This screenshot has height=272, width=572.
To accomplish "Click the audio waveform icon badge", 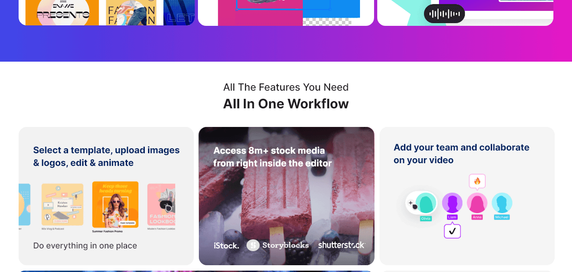I will tap(444, 14).
